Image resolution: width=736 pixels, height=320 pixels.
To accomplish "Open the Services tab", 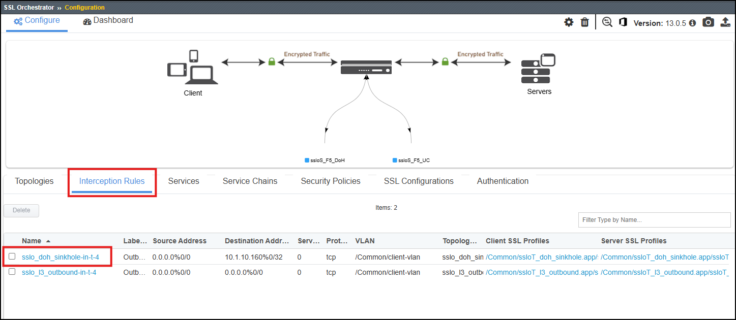I will tap(184, 181).
